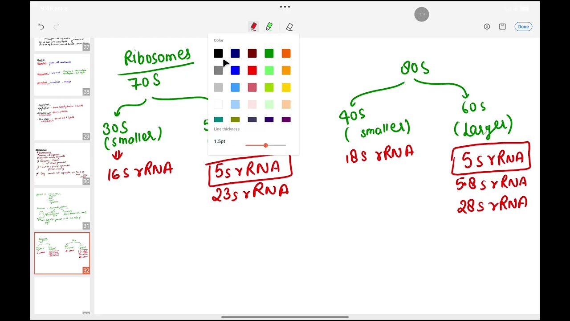Image resolution: width=570 pixels, height=321 pixels.
Task: Click the save icon beside Done
Action: coord(502,27)
